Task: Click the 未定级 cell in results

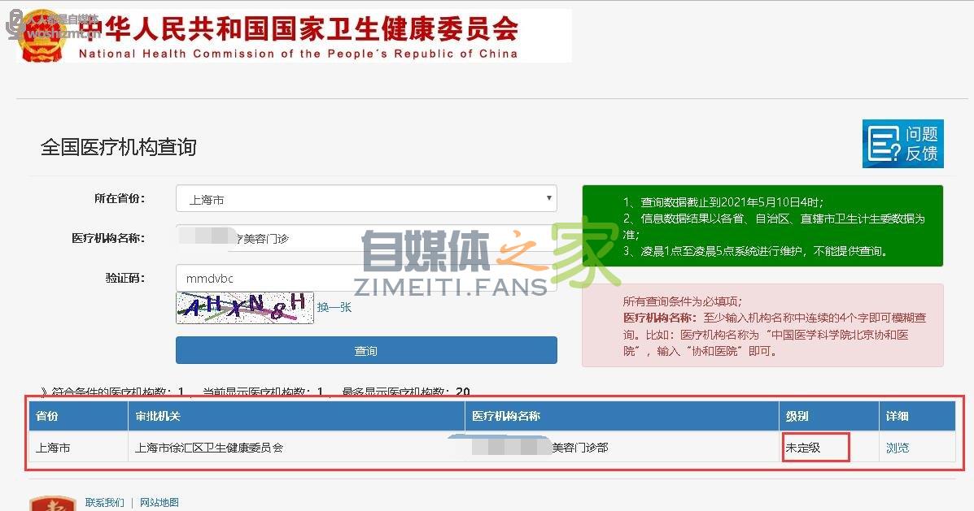Action: [x=803, y=448]
